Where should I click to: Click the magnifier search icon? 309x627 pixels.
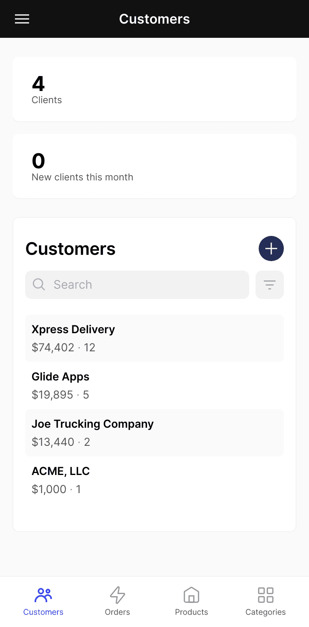pyautogui.click(x=39, y=284)
